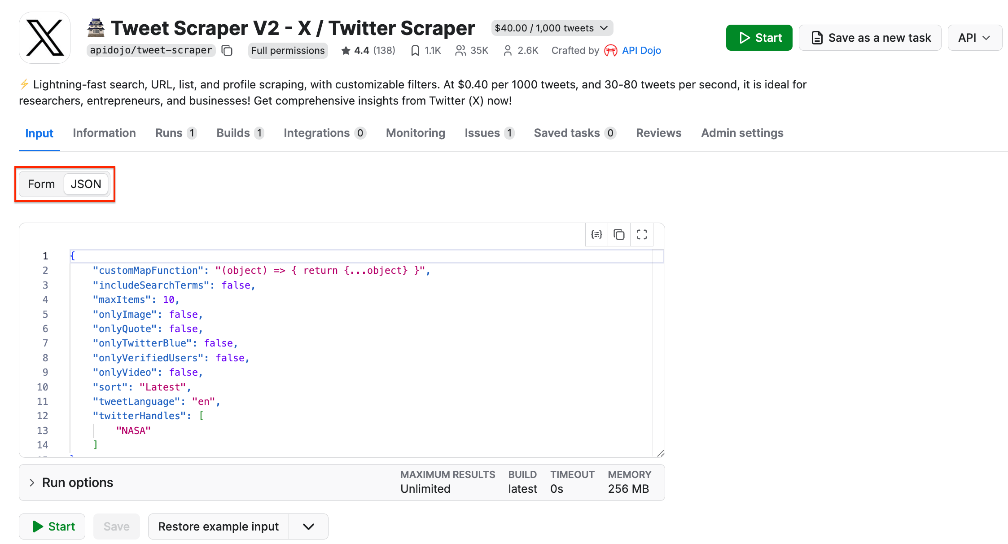Click line 13 containing NASA in the editor
The width and height of the screenshot is (1008, 544).
point(133,430)
